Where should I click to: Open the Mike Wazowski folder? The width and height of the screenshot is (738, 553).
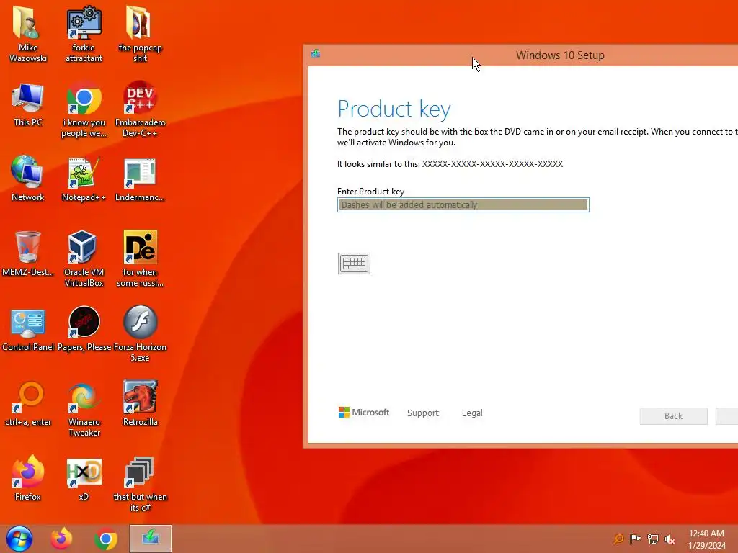[28, 34]
